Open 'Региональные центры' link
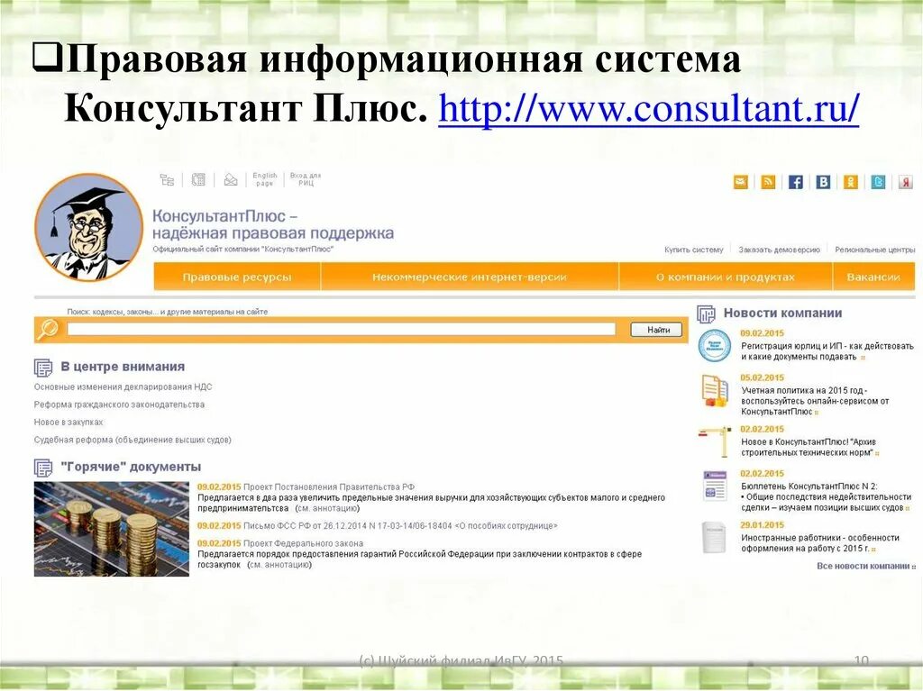This screenshot has width=923, height=691. pyautogui.click(x=874, y=250)
